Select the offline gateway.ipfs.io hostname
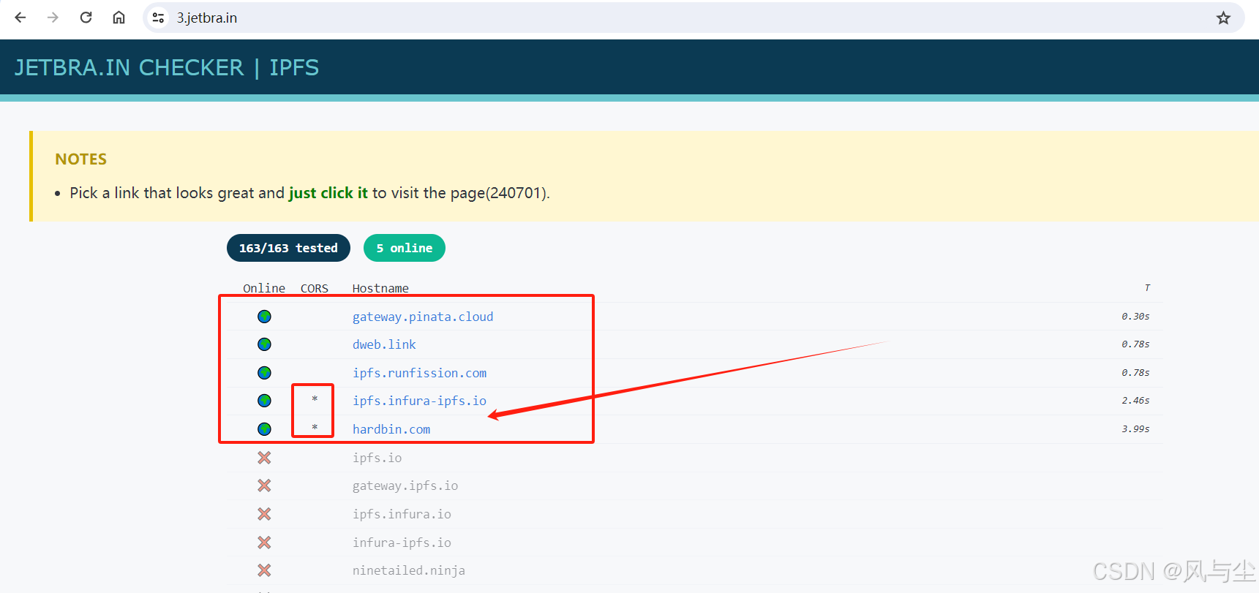The width and height of the screenshot is (1259, 593). point(405,486)
